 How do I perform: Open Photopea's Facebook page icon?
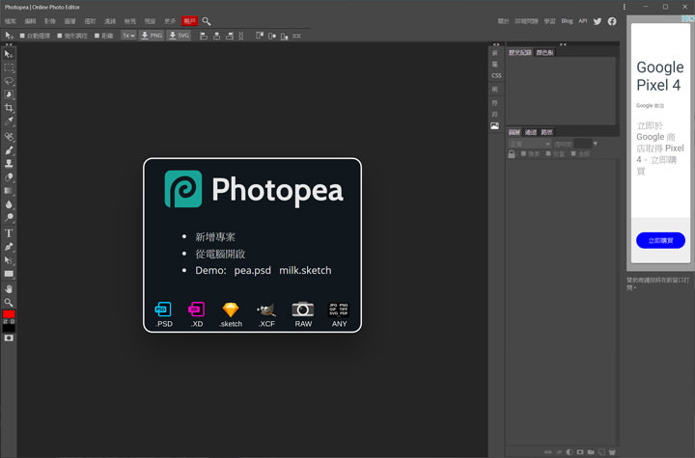point(612,21)
